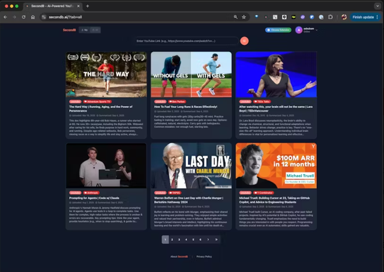Open Chrome's three-dot menu
The height and width of the screenshot is (272, 384).
(x=377, y=17)
